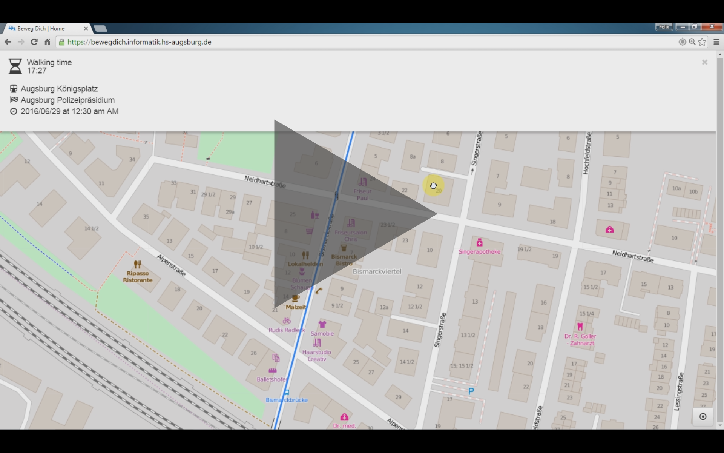Click the destination flag icon
724x453 pixels.
click(14, 100)
